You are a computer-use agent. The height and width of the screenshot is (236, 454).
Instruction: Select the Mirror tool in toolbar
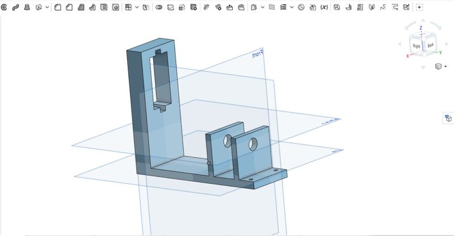pos(146,7)
